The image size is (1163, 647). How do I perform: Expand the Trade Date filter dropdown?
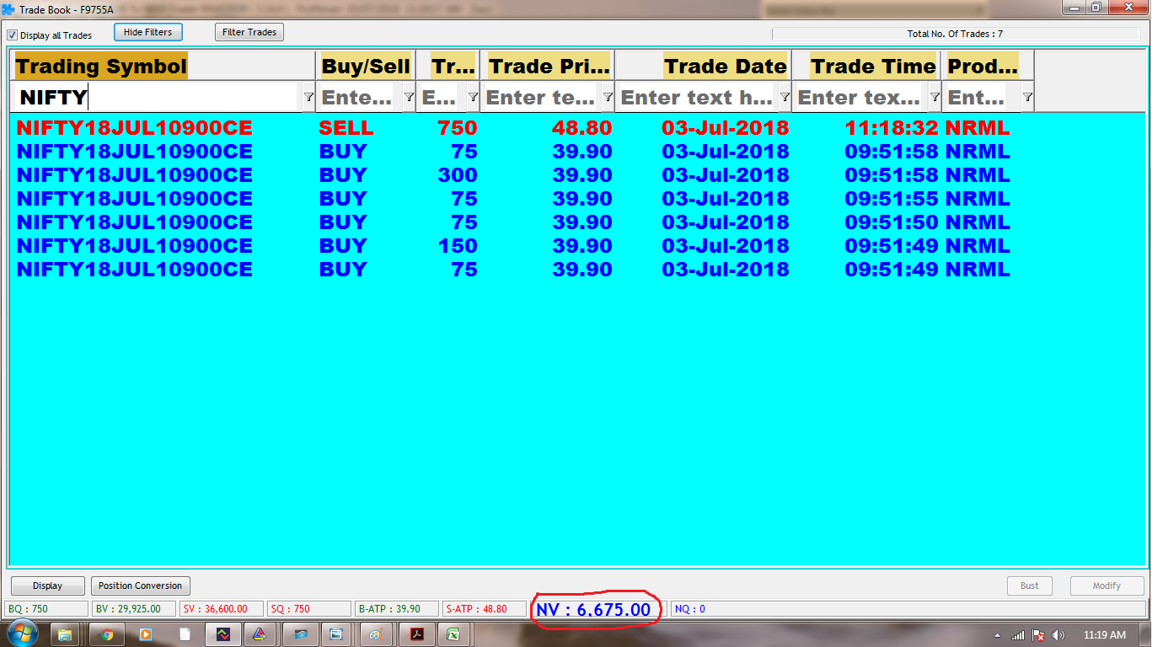[785, 98]
